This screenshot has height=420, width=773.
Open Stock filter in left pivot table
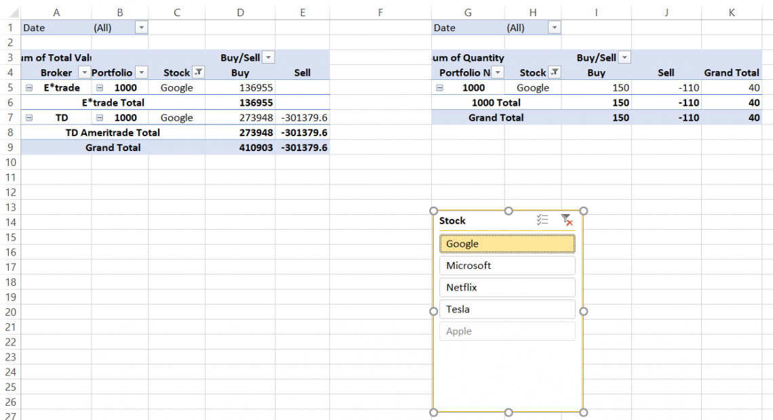tap(199, 72)
